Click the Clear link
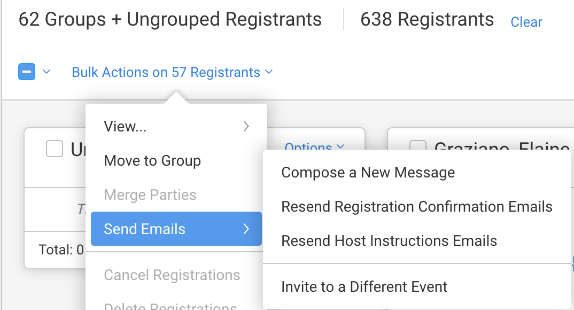The width and height of the screenshot is (574, 310). [x=526, y=22]
